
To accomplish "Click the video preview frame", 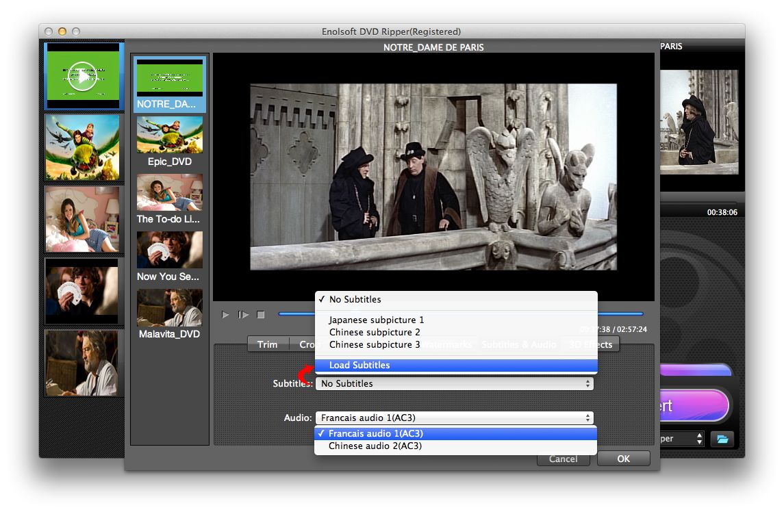I will pos(433,177).
